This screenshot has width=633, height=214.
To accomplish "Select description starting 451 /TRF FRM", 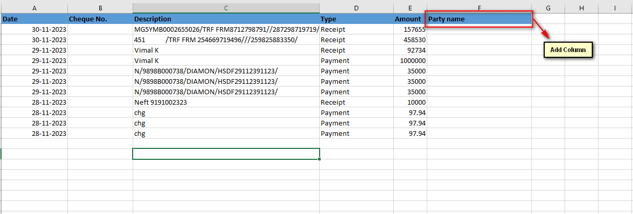I will (226, 40).
